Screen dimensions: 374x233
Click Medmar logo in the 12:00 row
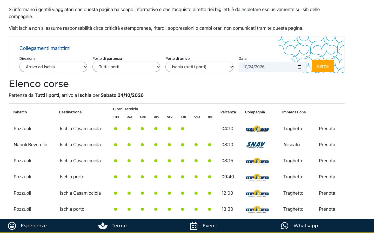point(257,193)
